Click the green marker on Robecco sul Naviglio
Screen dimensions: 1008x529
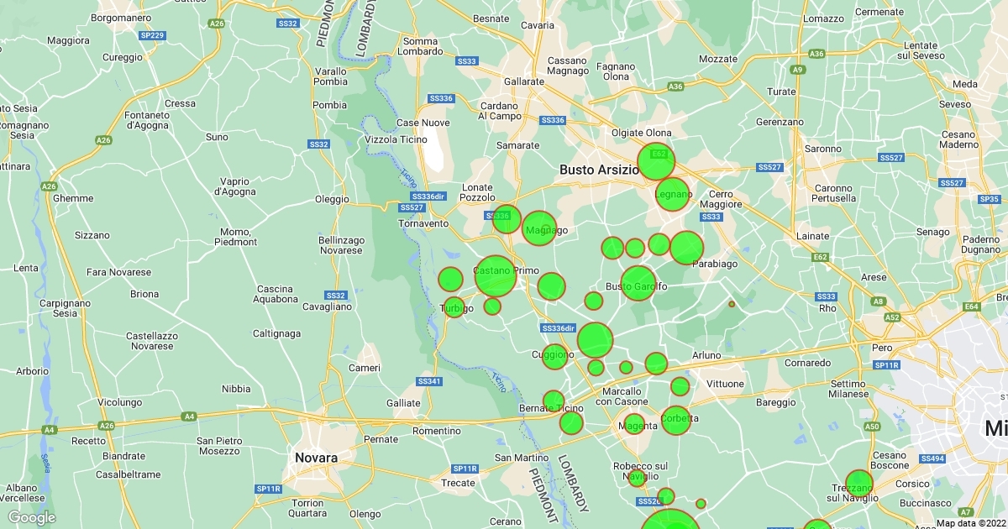[638, 478]
